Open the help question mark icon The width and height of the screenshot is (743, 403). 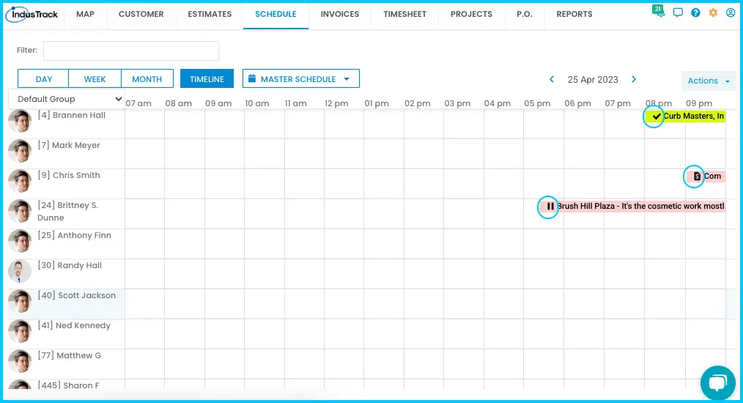click(695, 12)
